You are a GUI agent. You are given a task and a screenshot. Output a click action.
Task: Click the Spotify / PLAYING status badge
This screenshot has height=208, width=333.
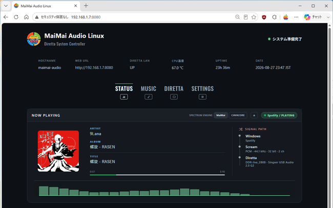279,115
